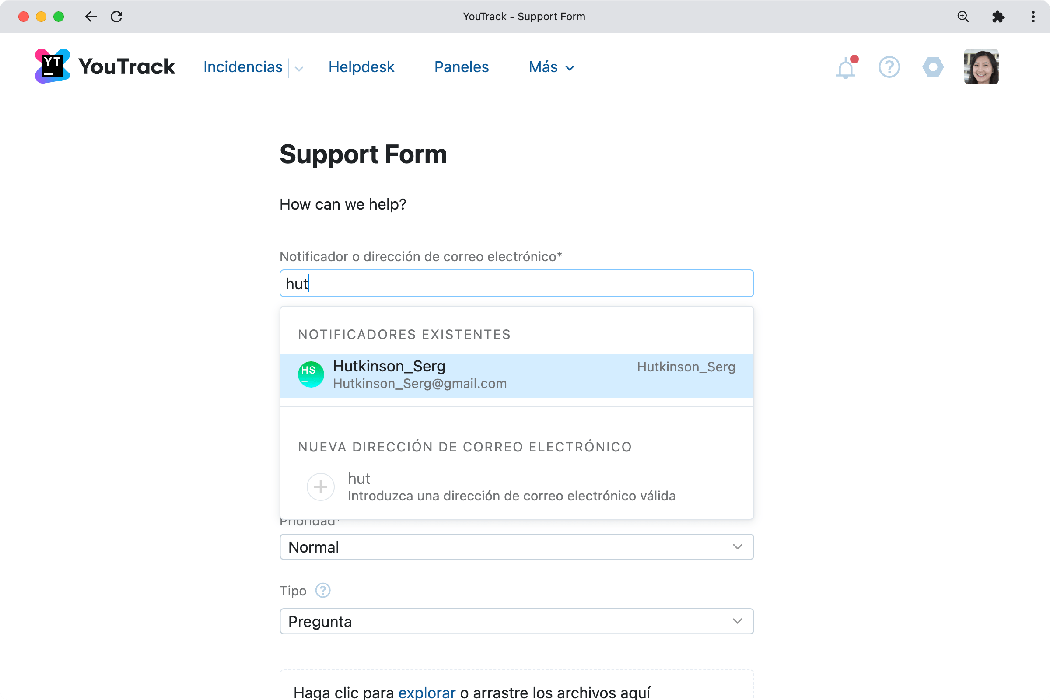The height and width of the screenshot is (700, 1050).
Task: Expand the Más menu
Action: (x=550, y=67)
